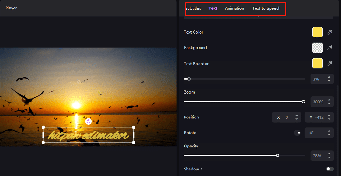The image size is (341, 176).
Task: Click the rotate handle above text box
Action: [x=89, y=121]
